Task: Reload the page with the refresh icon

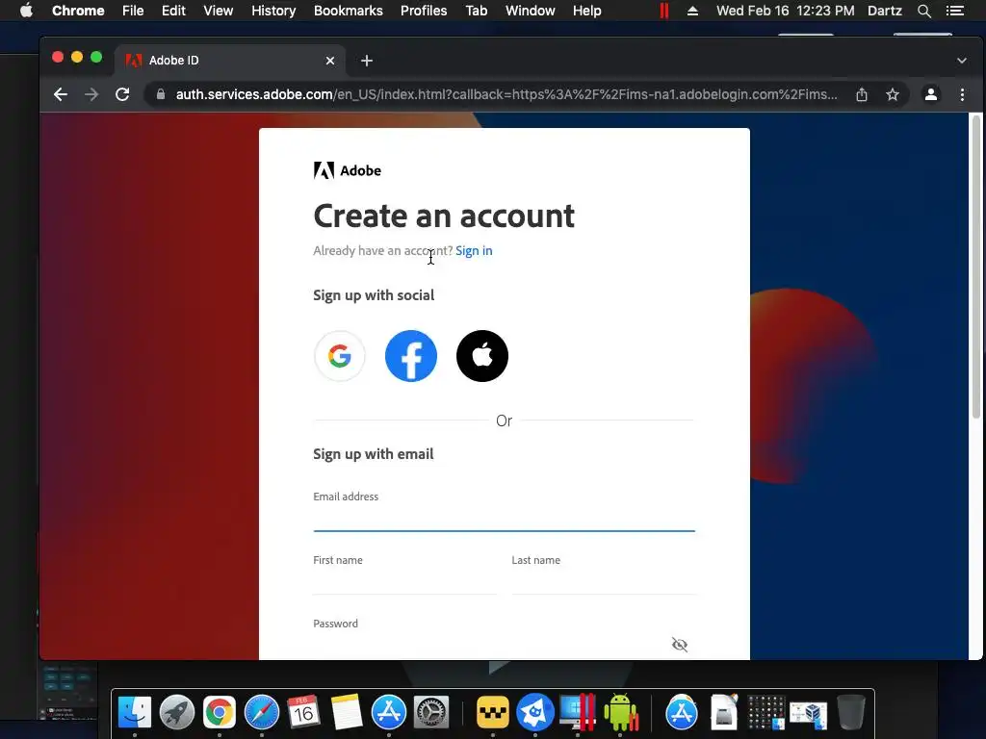Action: coord(122,94)
